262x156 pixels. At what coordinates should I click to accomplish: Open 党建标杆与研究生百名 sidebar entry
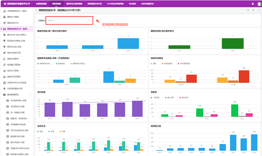(20, 148)
